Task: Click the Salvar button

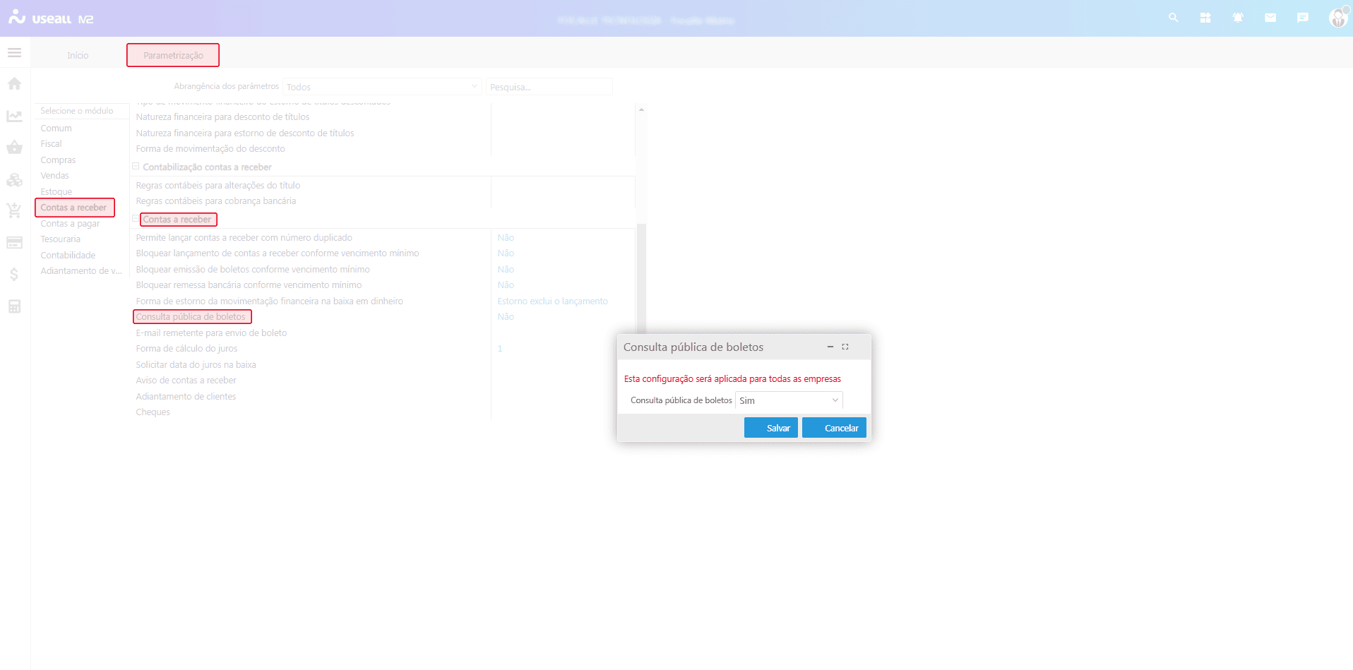Action: point(770,428)
